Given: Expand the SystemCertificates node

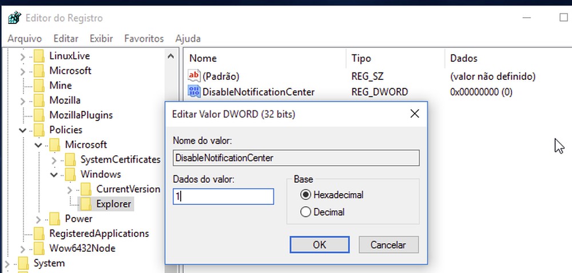Looking at the screenshot, I should (x=54, y=160).
